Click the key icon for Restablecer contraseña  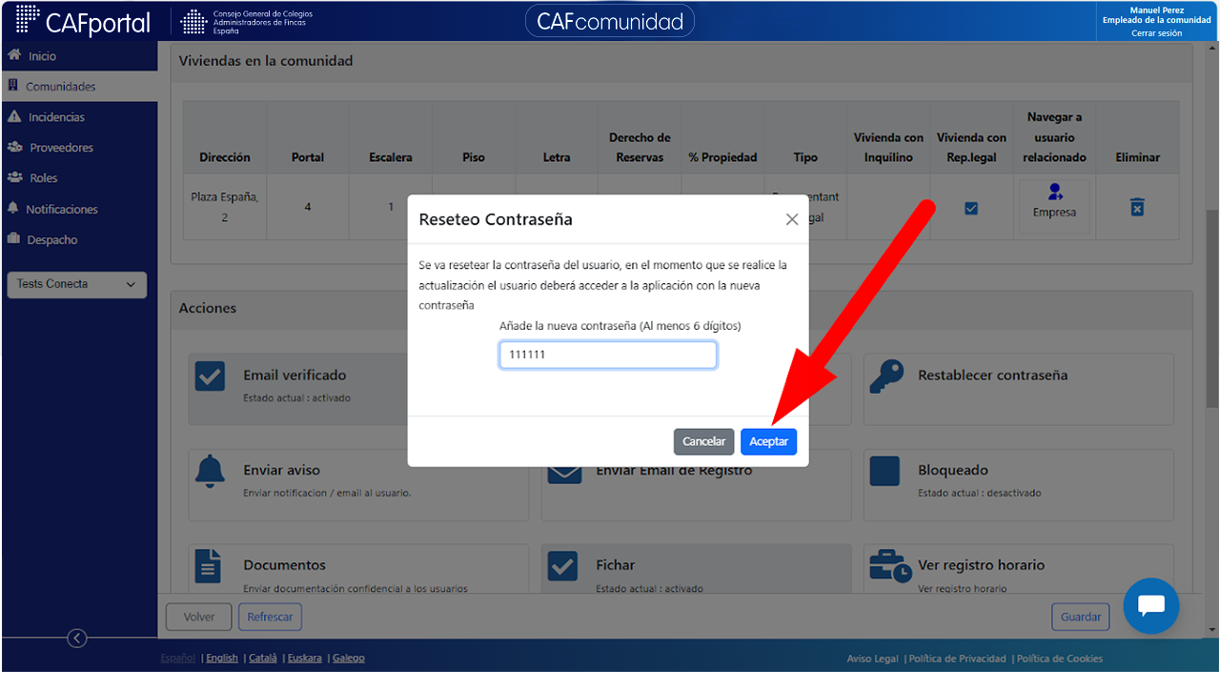(x=886, y=377)
